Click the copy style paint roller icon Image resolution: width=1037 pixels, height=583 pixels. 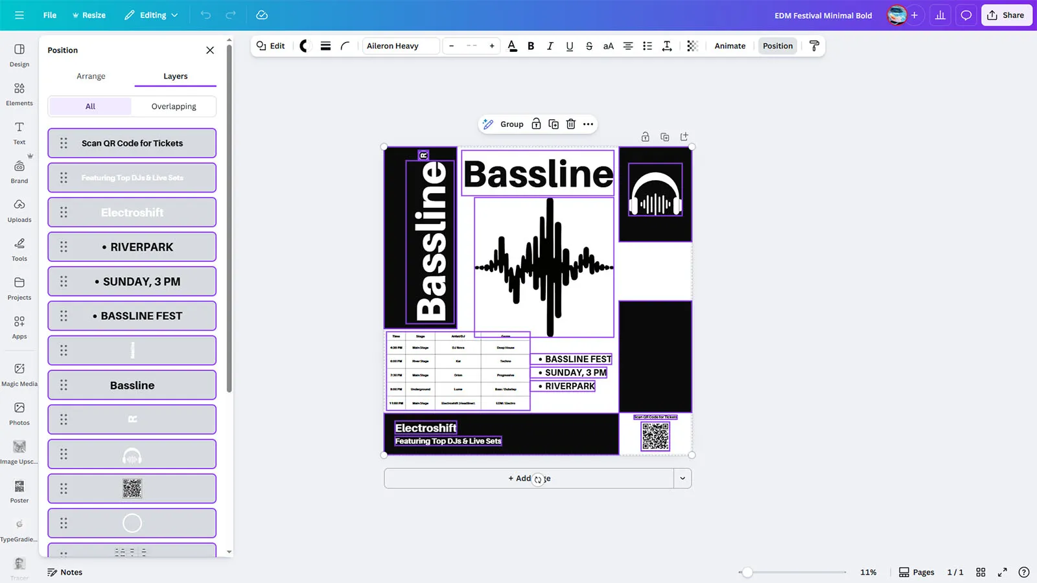click(x=814, y=46)
